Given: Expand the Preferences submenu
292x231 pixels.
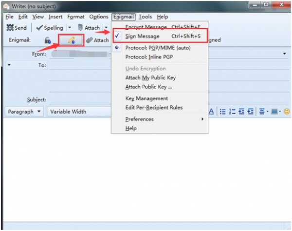Looking at the screenshot, I should 160,119.
